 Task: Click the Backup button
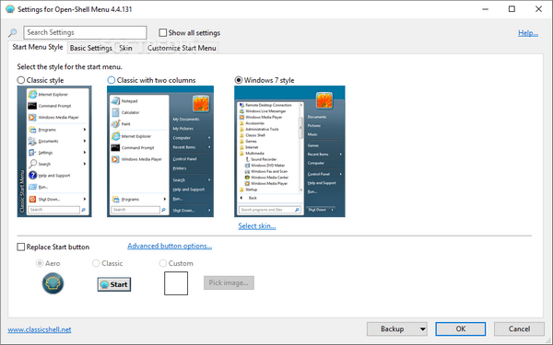[x=393, y=328]
